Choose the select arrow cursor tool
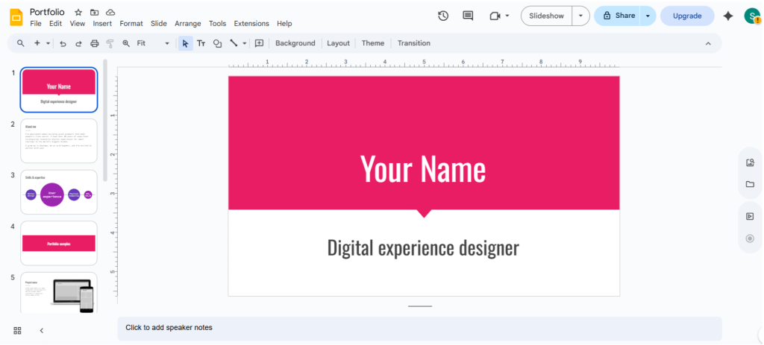Screen dimensions: 764x345 tap(185, 43)
